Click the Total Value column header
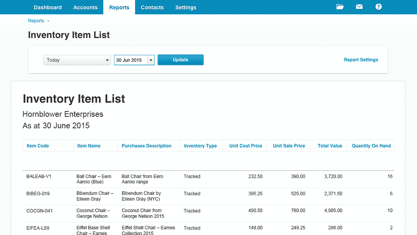Viewport: 417px width, 235px height. click(330, 146)
